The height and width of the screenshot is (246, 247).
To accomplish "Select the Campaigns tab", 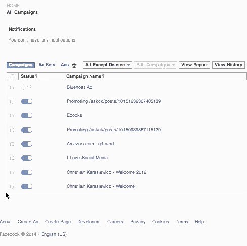I will 21,65.
